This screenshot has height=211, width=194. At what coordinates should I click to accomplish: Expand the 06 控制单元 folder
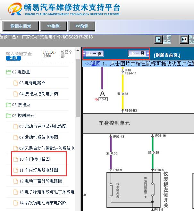[23, 115]
